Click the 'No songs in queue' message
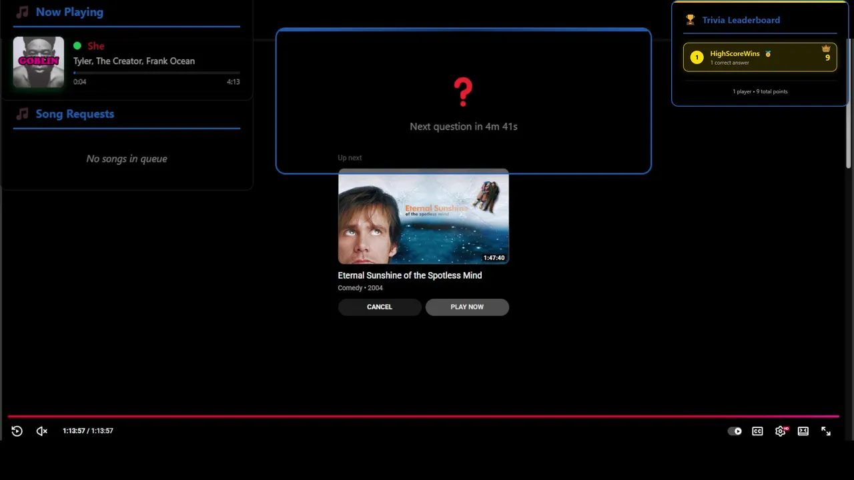Screen dimensions: 854x480 point(127,159)
